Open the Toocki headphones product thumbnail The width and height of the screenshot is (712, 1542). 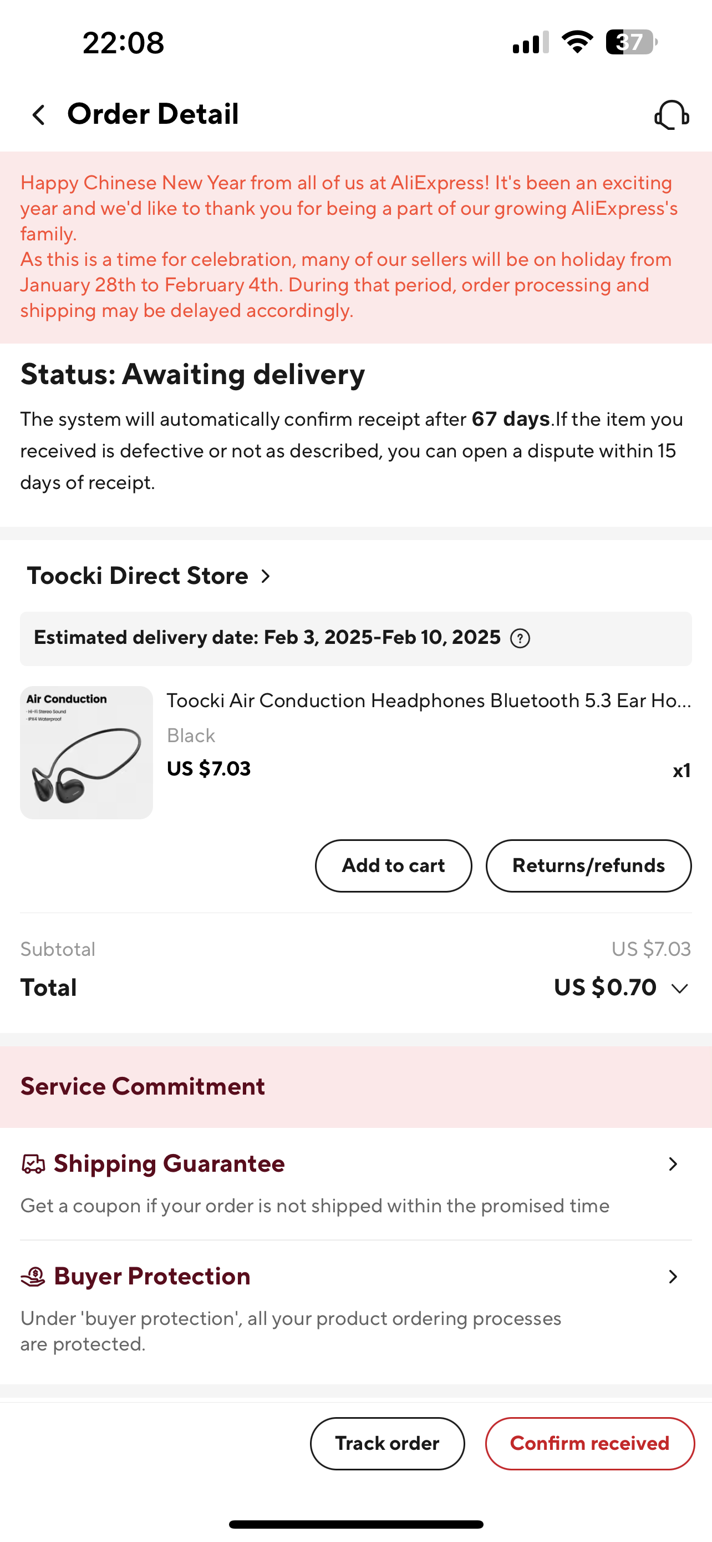click(x=87, y=753)
